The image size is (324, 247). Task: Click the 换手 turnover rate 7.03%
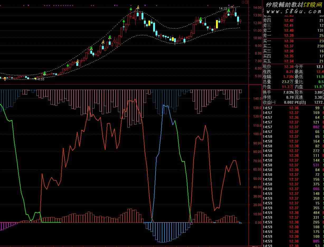(x=288, y=93)
